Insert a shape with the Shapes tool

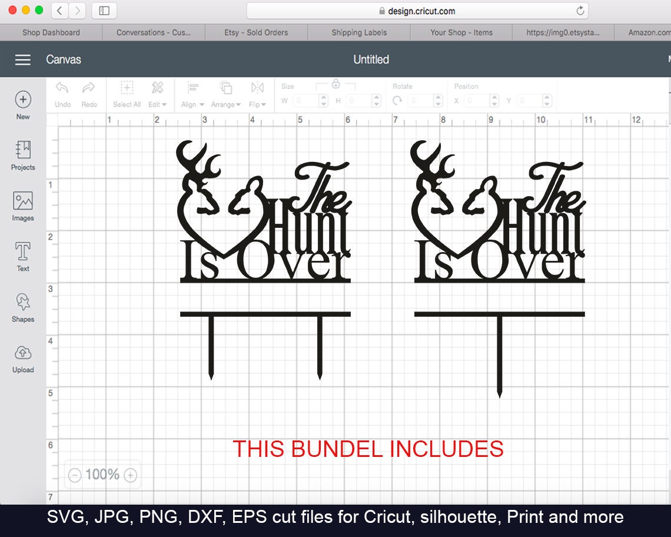pos(23,307)
